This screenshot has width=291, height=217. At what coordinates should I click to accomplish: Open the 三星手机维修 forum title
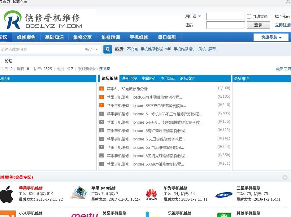coord(248,188)
